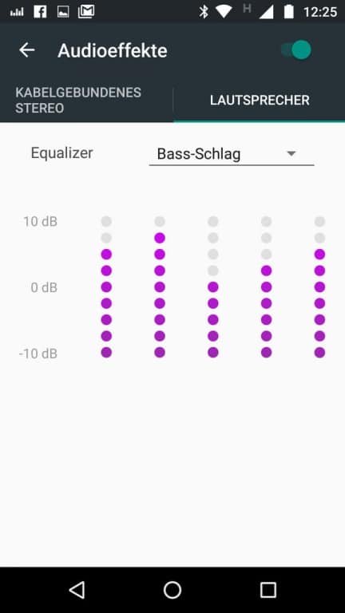Set second band to the 0 dB dot
Viewport: 345px width, 613px height.
pos(160,287)
